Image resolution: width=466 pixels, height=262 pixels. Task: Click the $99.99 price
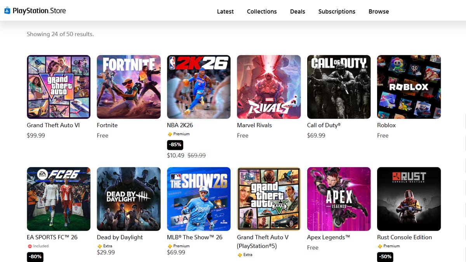pos(36,135)
